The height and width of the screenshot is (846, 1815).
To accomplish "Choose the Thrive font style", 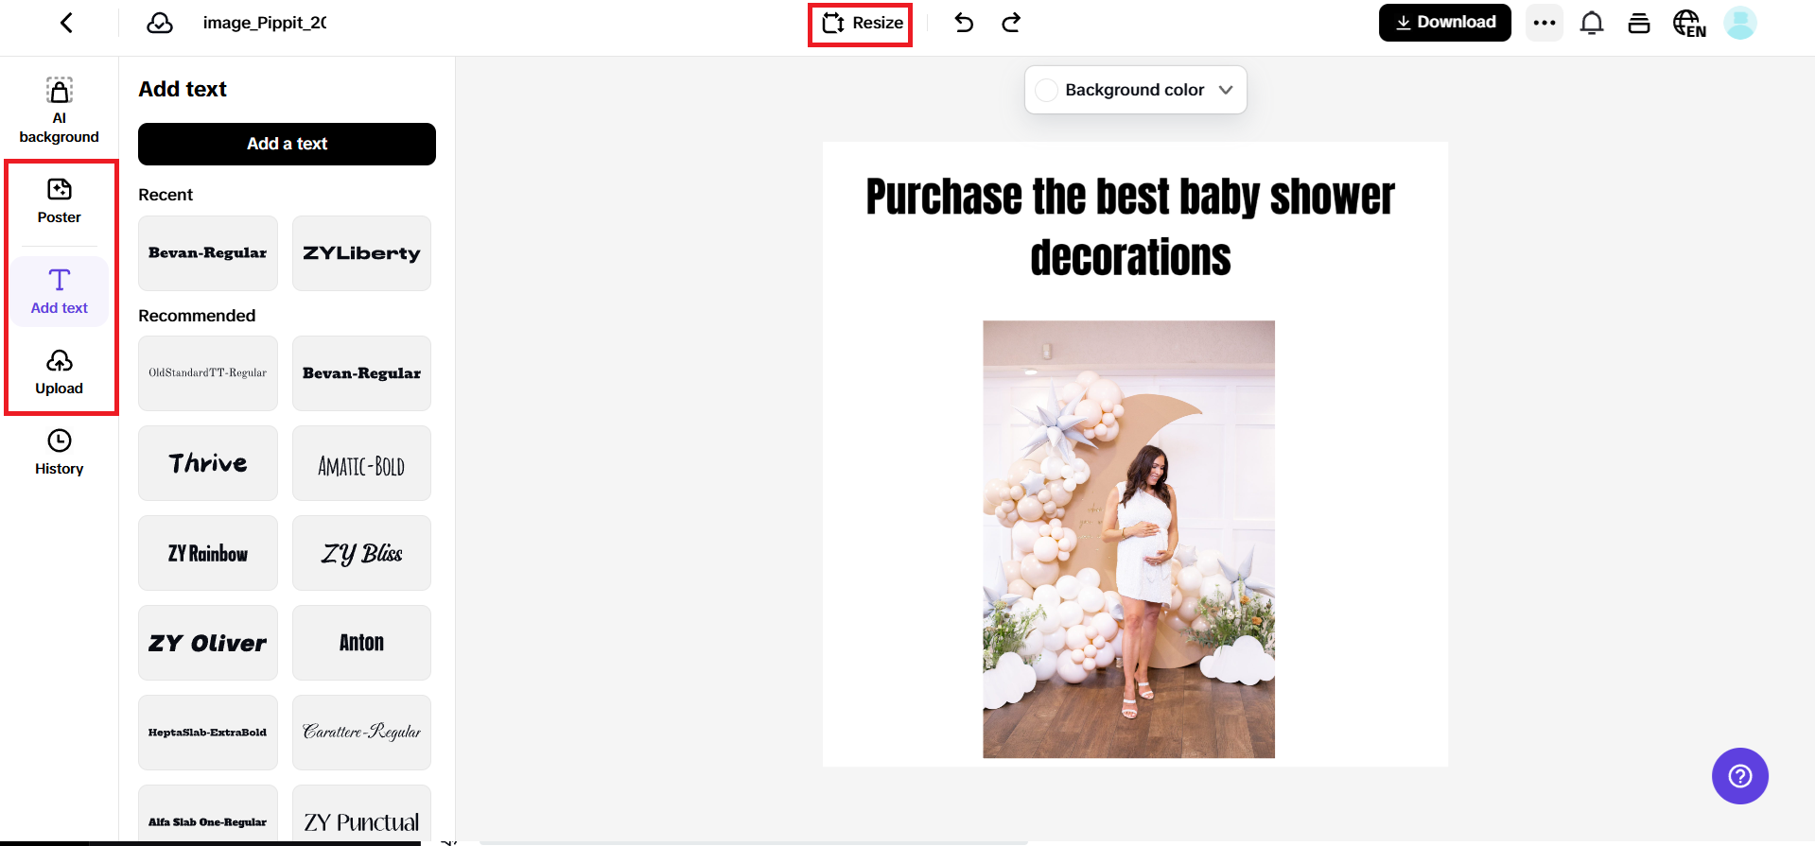I will point(208,463).
